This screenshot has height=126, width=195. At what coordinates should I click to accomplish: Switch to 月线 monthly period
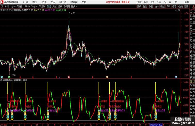click(x=60, y=6)
